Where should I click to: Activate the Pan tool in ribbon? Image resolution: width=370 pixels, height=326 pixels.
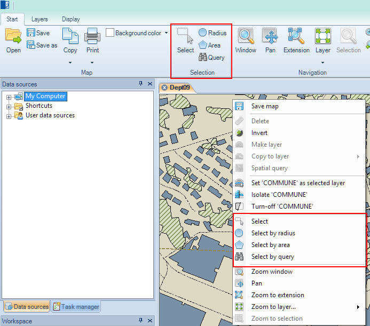click(x=270, y=36)
